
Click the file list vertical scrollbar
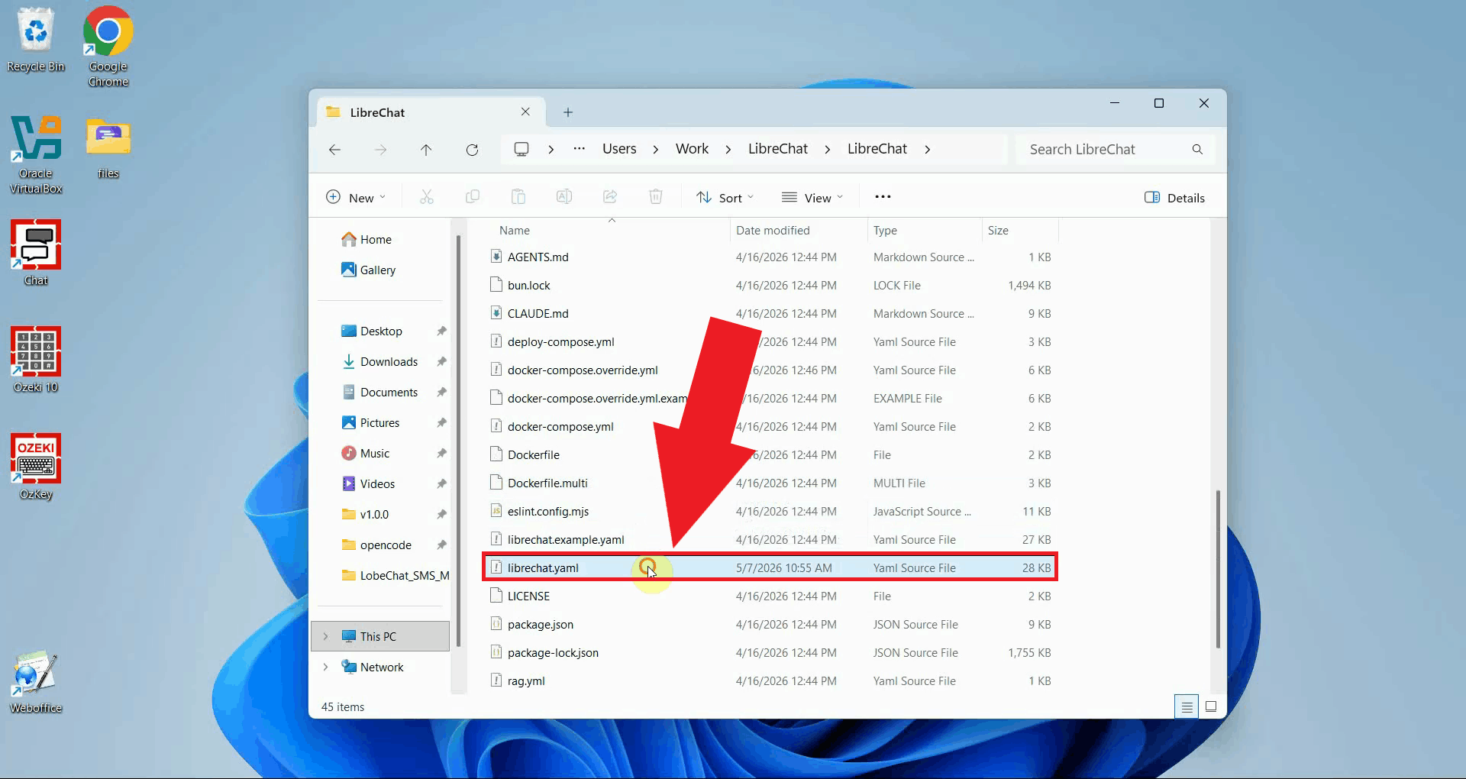pos(1218,569)
